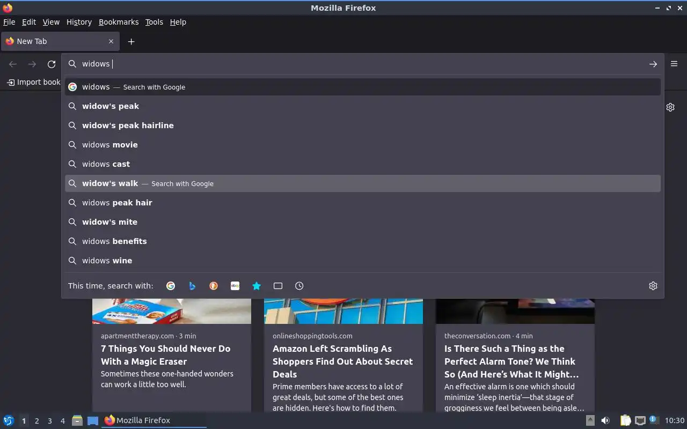
Task: Open a new tab with plus button
Action: (131, 41)
